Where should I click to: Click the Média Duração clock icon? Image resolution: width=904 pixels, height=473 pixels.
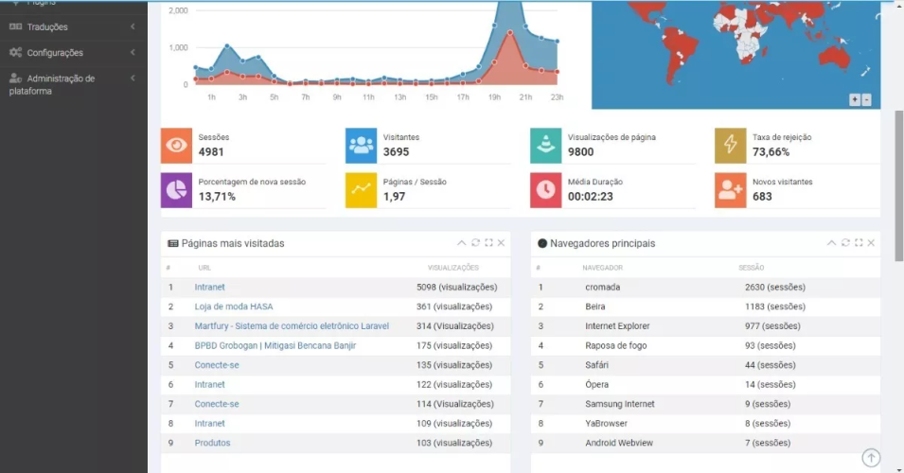coord(545,190)
